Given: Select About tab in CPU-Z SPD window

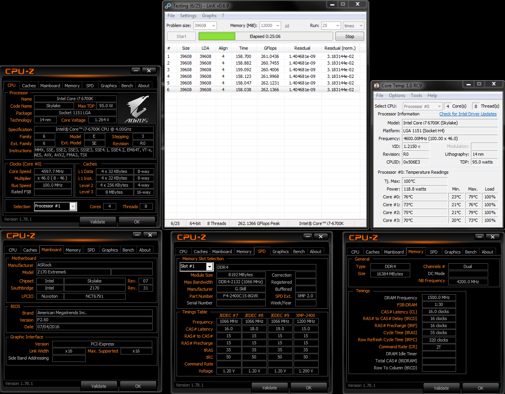Looking at the screenshot, I should (316, 252).
